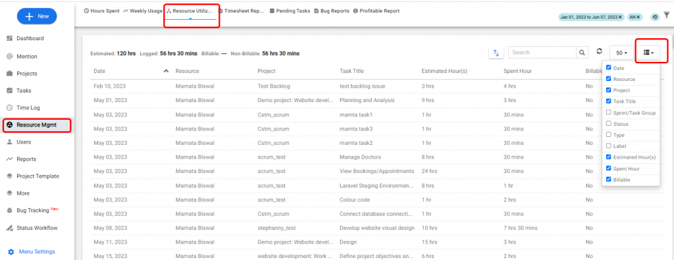674x260 pixels.
Task: Check the Sprint/Task Group checkbox
Action: (x=609, y=112)
